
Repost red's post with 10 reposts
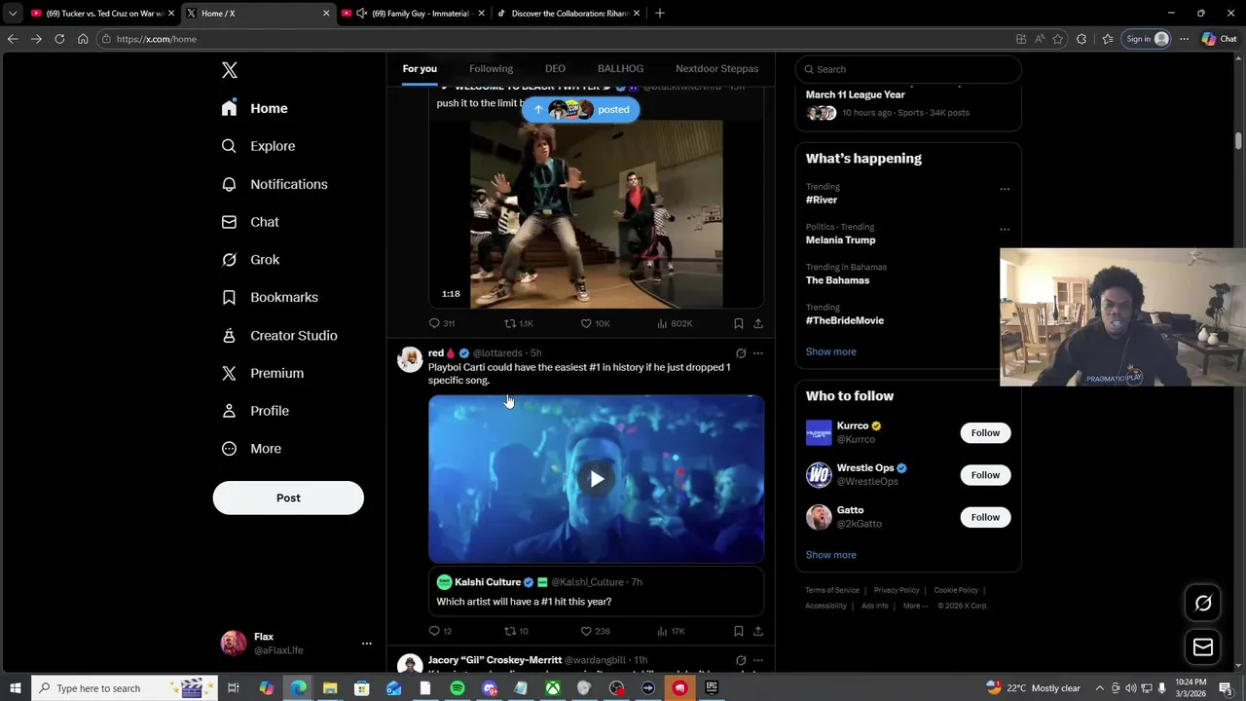click(x=516, y=631)
